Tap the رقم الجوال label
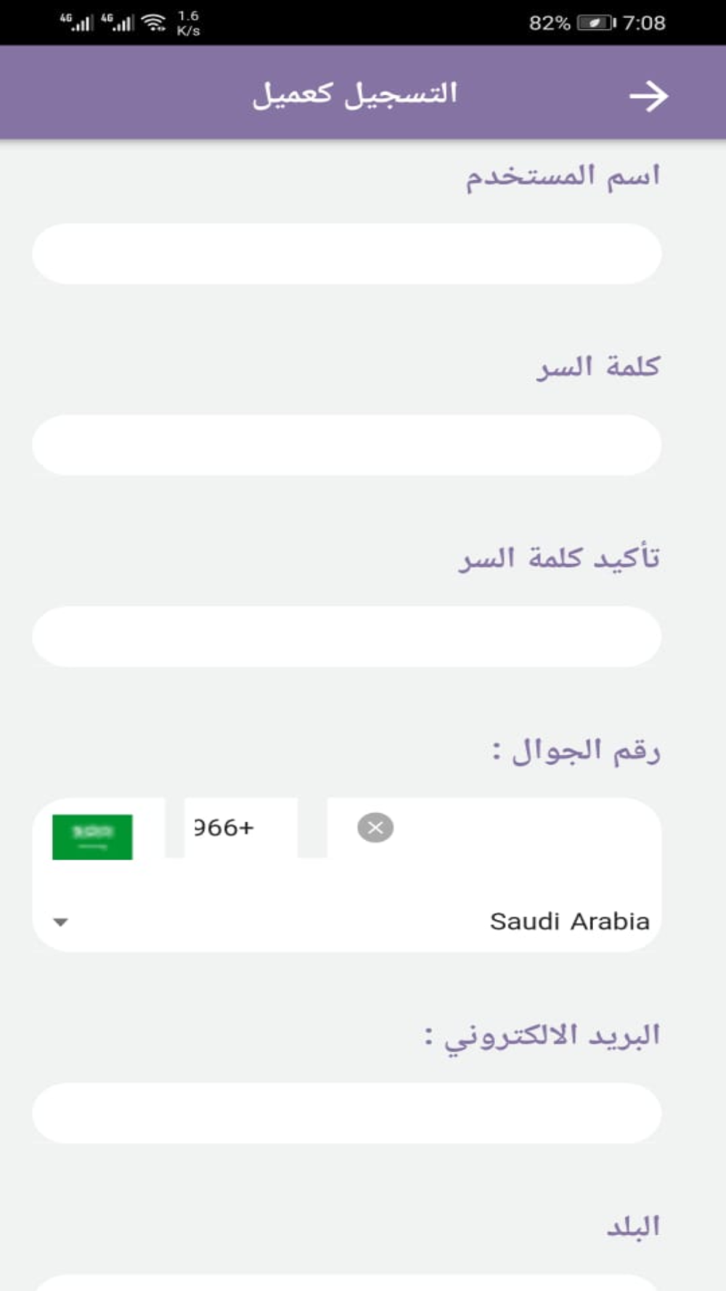The width and height of the screenshot is (726, 1291). (x=576, y=750)
